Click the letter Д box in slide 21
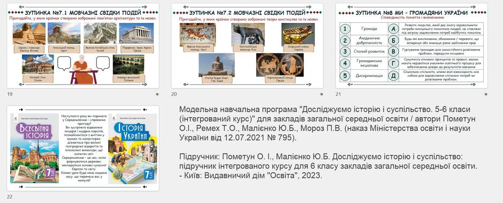503x203 pixels. (x=393, y=76)
